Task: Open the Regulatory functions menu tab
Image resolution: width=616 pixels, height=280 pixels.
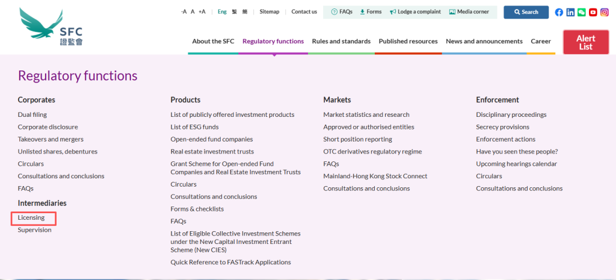Action: [x=273, y=42]
